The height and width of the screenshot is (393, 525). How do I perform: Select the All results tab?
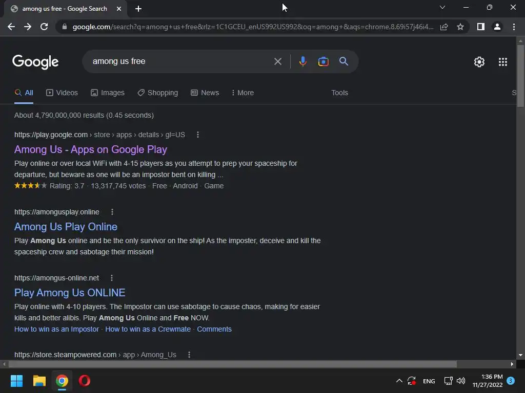[x=24, y=93]
